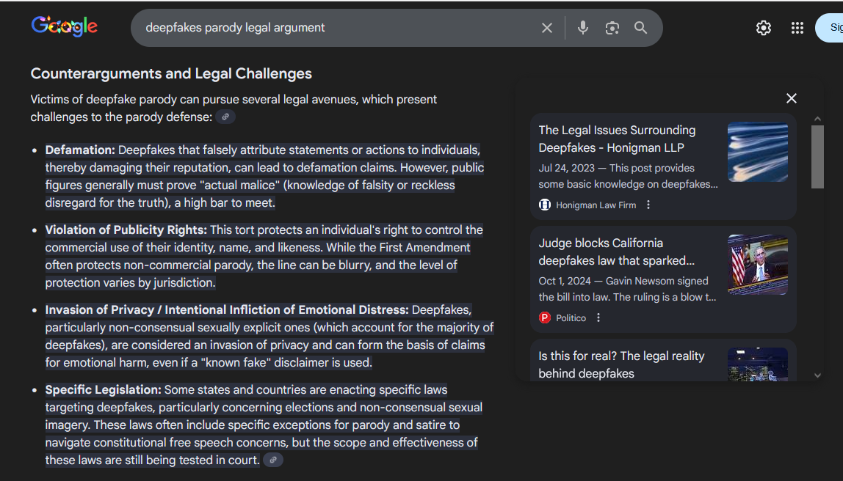Viewport: 843px width, 481px height.
Task: Click into the search box text
Action: pyautogui.click(x=235, y=28)
